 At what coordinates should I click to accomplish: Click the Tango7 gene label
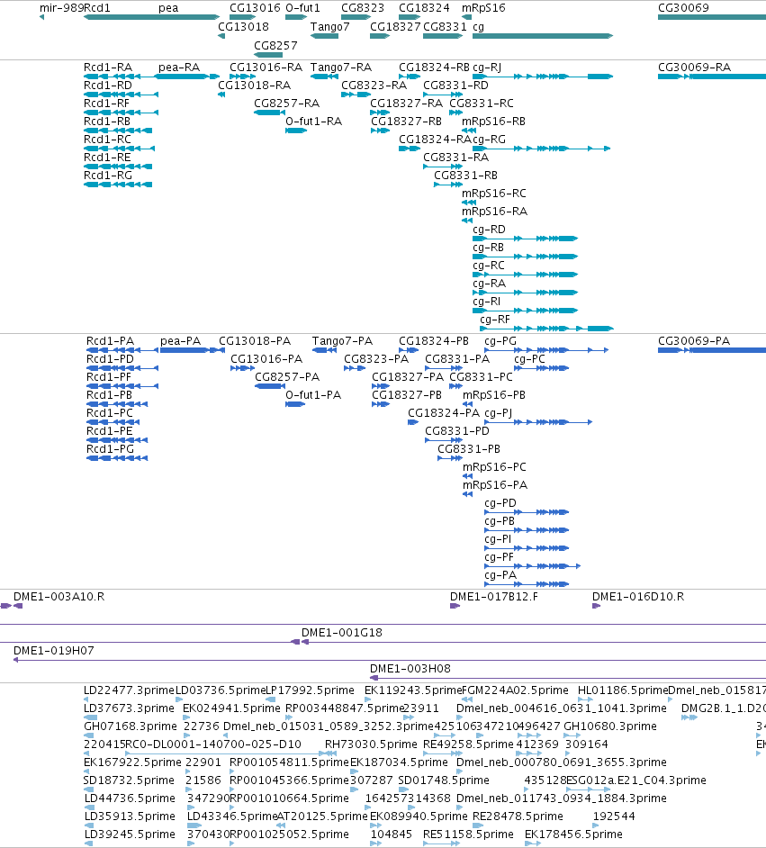329,27
